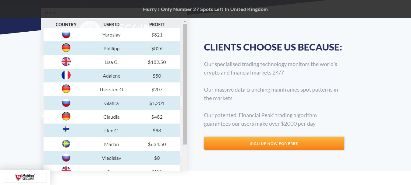Click the PROFIT column header
The height and width of the screenshot is (185, 411).
pos(157,25)
